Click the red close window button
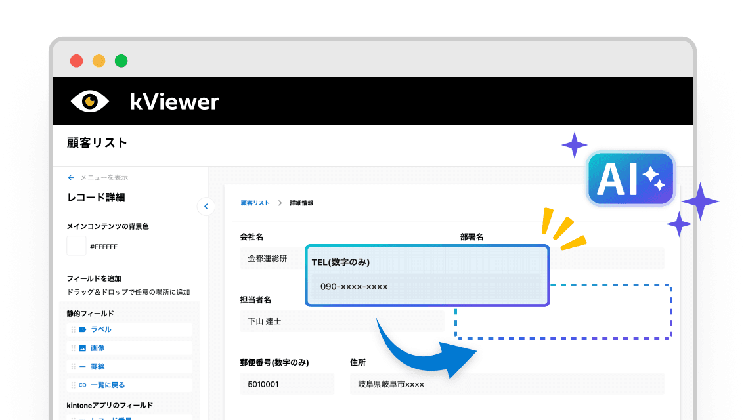Image resolution: width=746 pixels, height=420 pixels. click(77, 61)
